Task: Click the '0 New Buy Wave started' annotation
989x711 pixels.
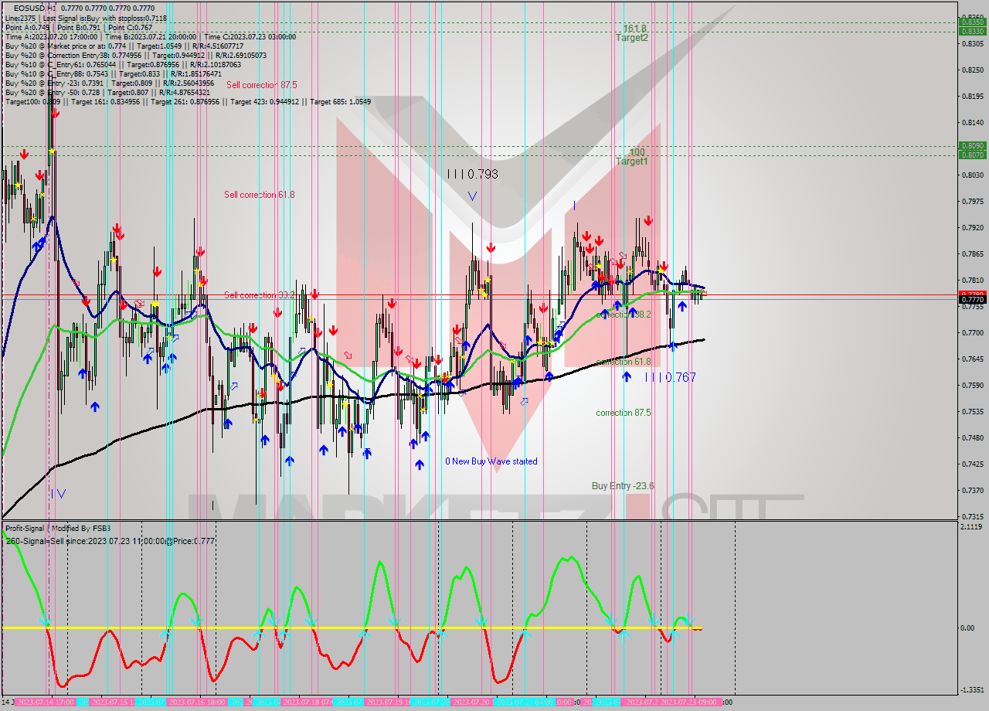Action: [x=491, y=461]
